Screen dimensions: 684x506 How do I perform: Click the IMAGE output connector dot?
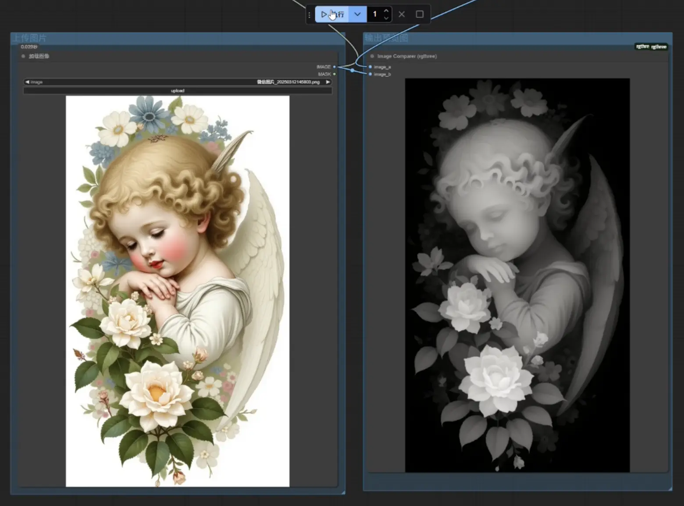tap(335, 67)
